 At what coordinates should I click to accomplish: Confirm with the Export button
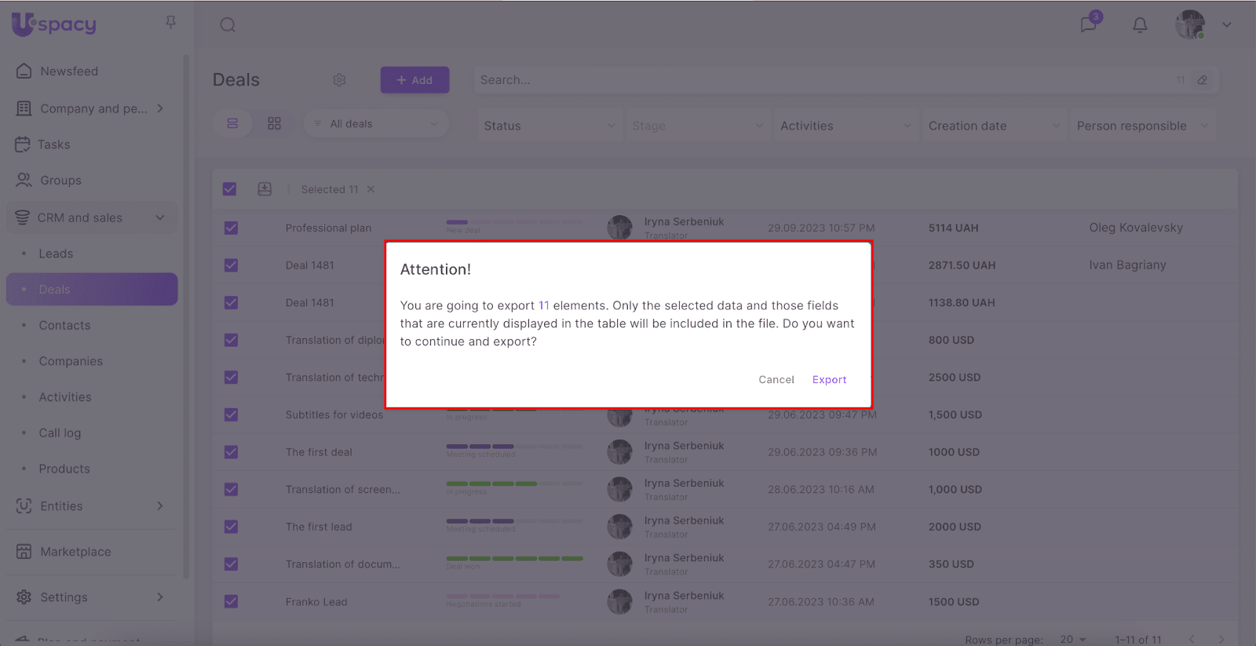tap(829, 380)
